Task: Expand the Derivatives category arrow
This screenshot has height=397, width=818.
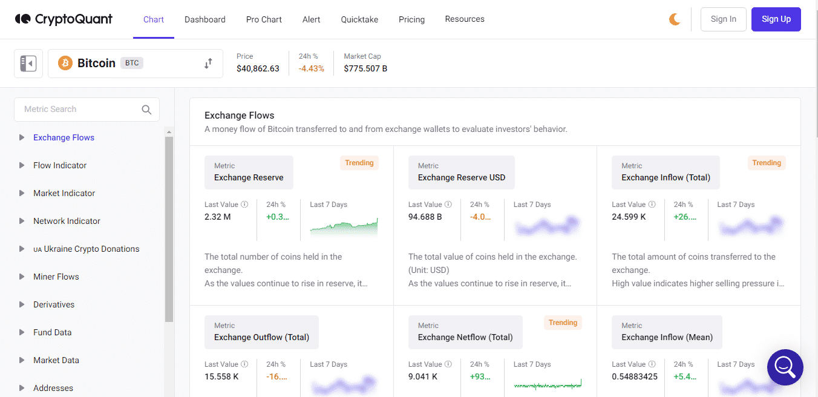Action: pos(22,304)
